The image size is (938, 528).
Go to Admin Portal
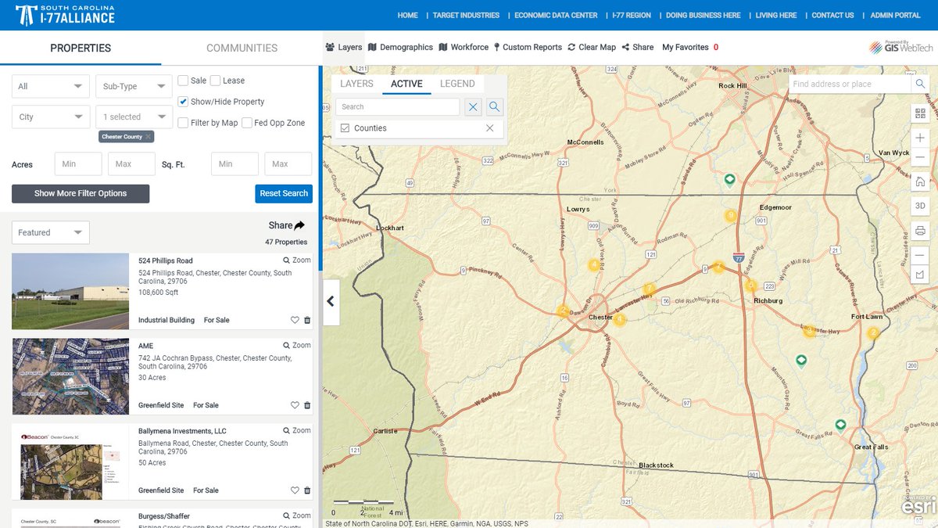(896, 15)
